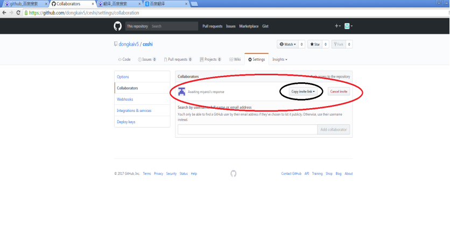The height and width of the screenshot is (247, 450).
Task: Click the GitHub Octocat logo in header
Action: coord(118,26)
